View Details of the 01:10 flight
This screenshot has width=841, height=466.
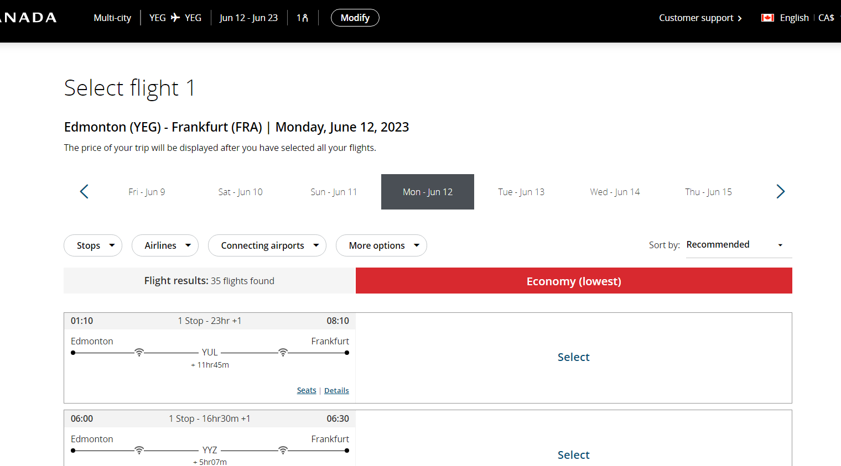coord(336,390)
